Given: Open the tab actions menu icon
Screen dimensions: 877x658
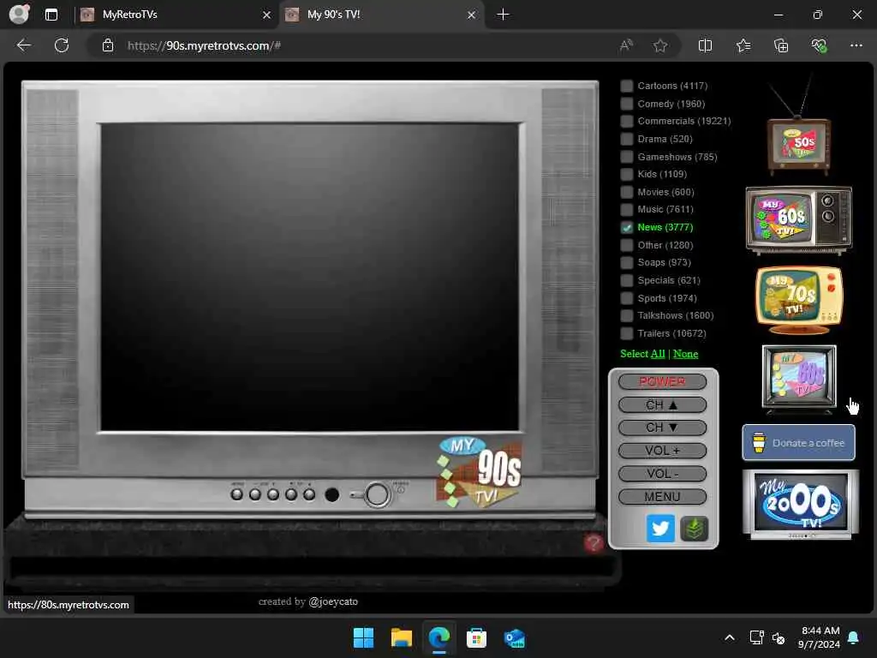Looking at the screenshot, I should (51, 15).
